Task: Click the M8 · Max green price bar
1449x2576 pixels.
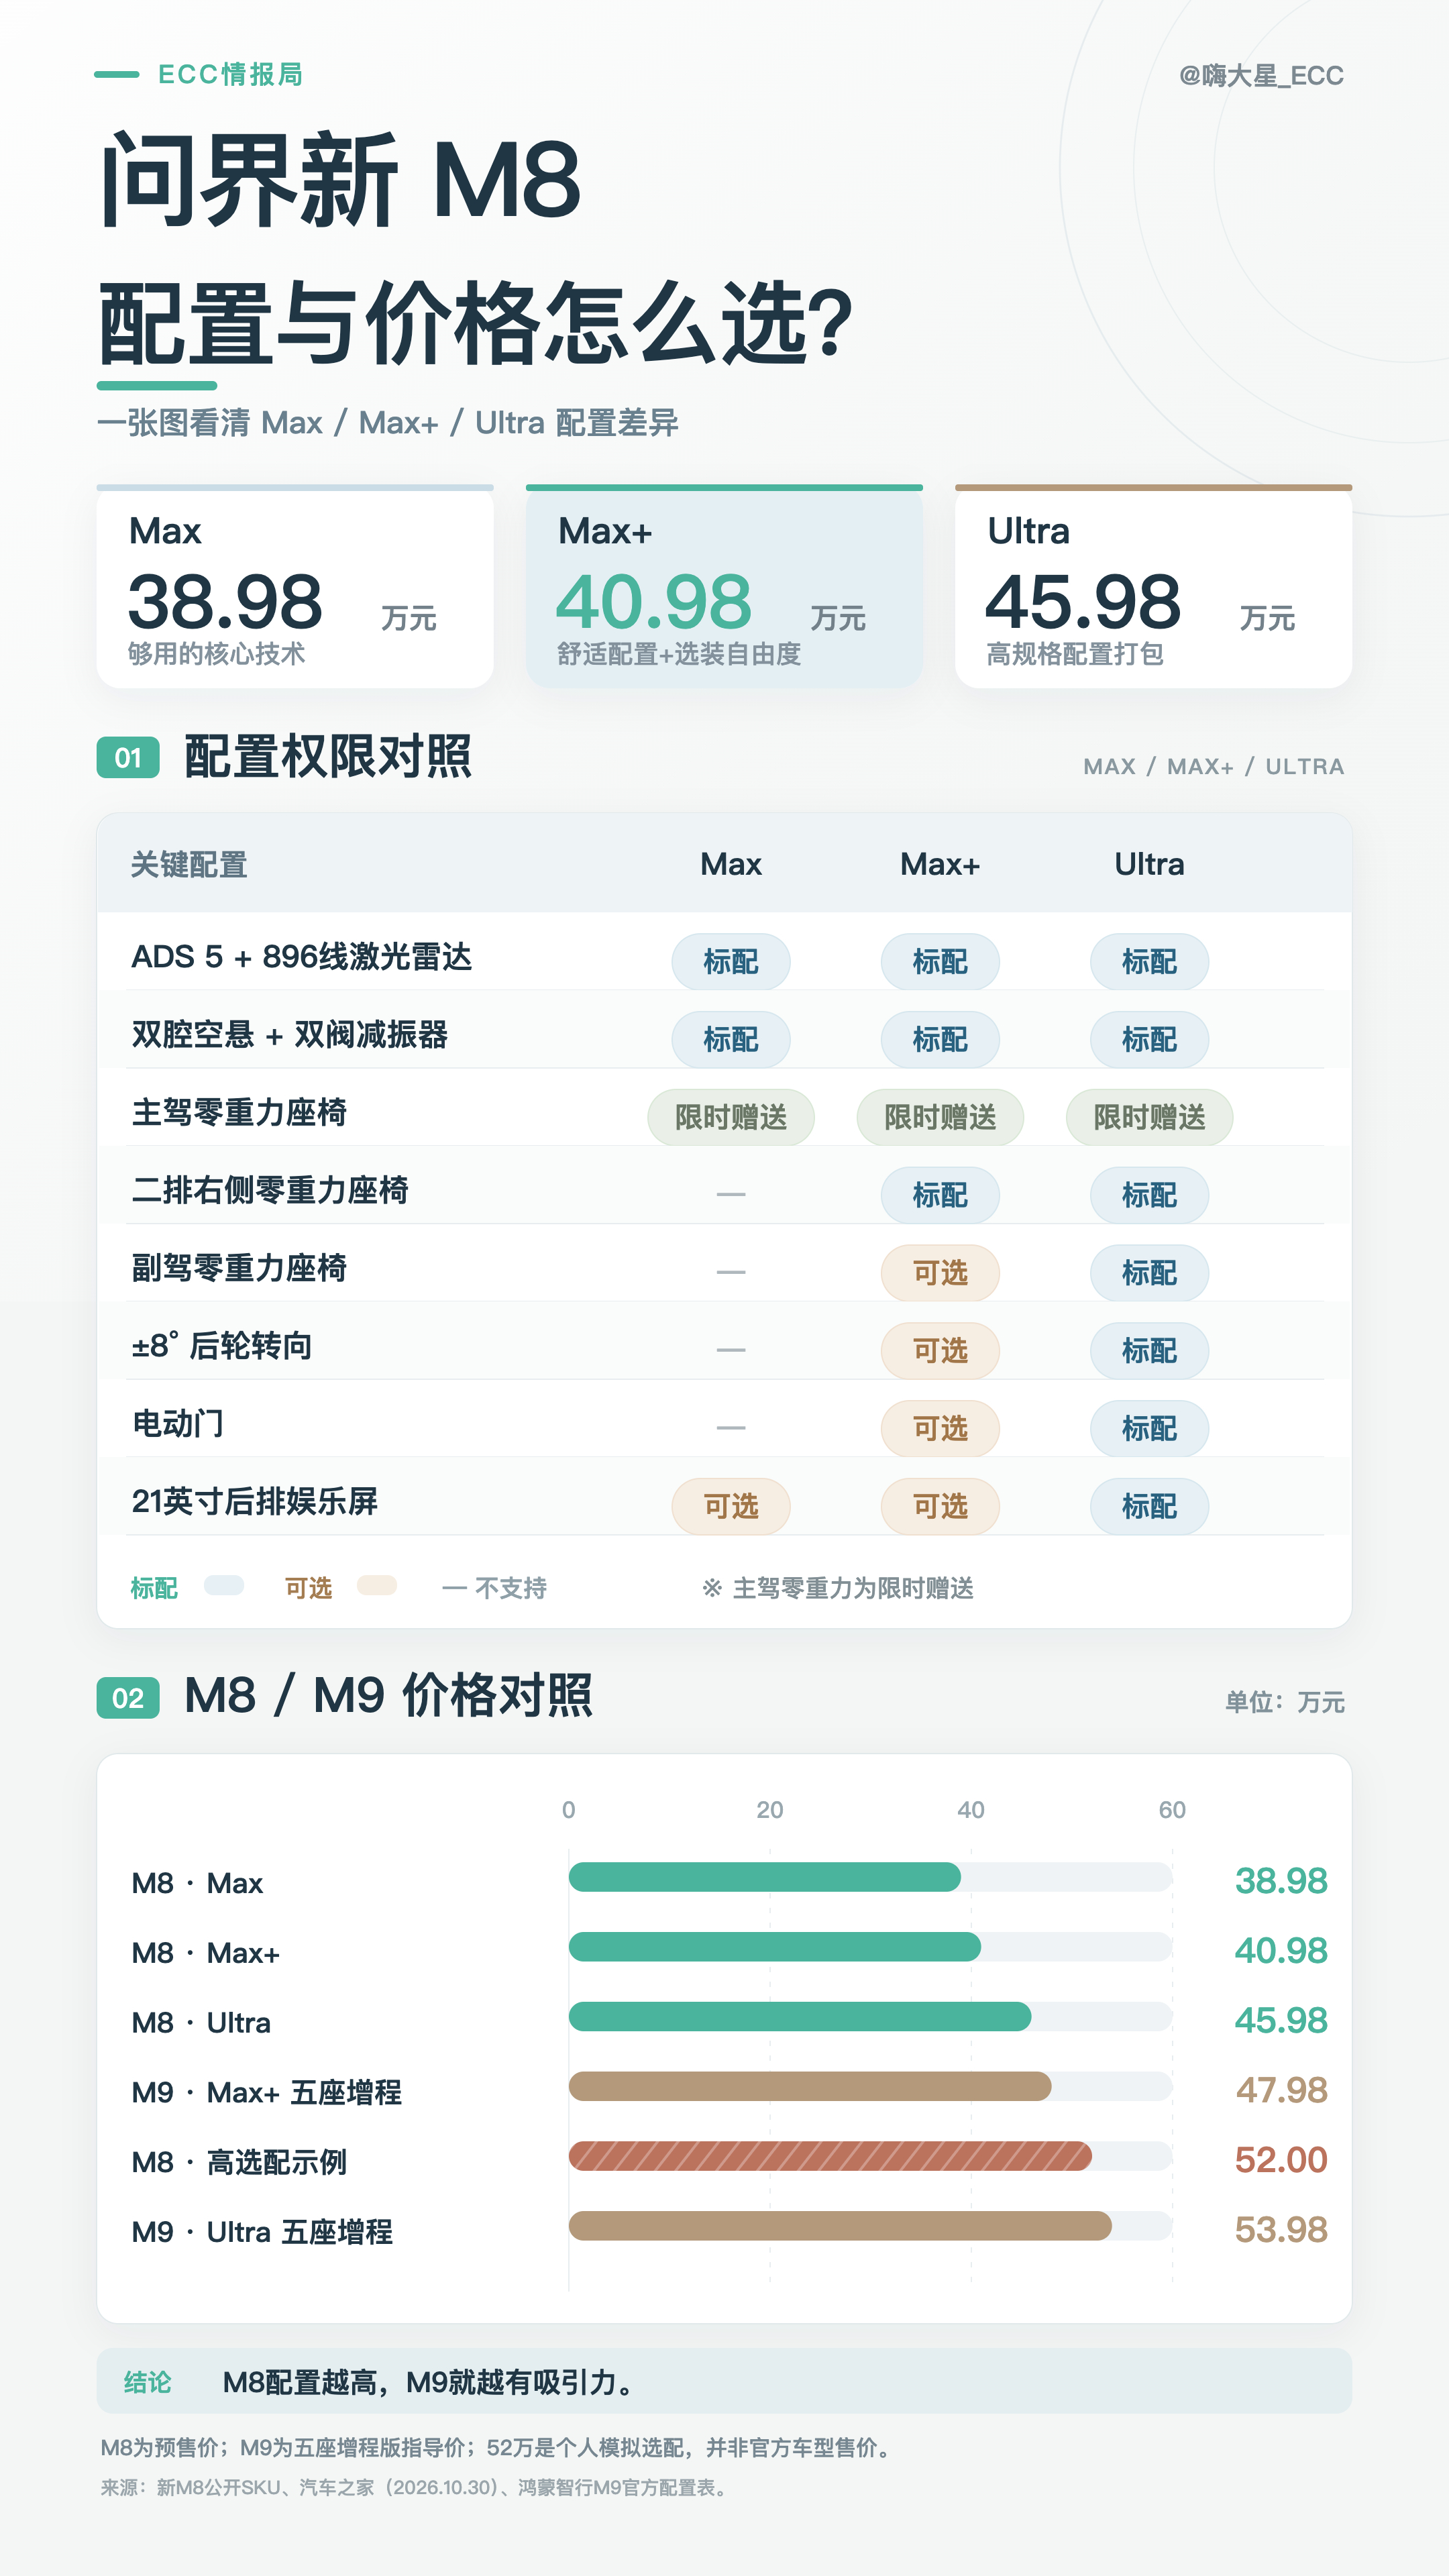Action: pos(765,1877)
